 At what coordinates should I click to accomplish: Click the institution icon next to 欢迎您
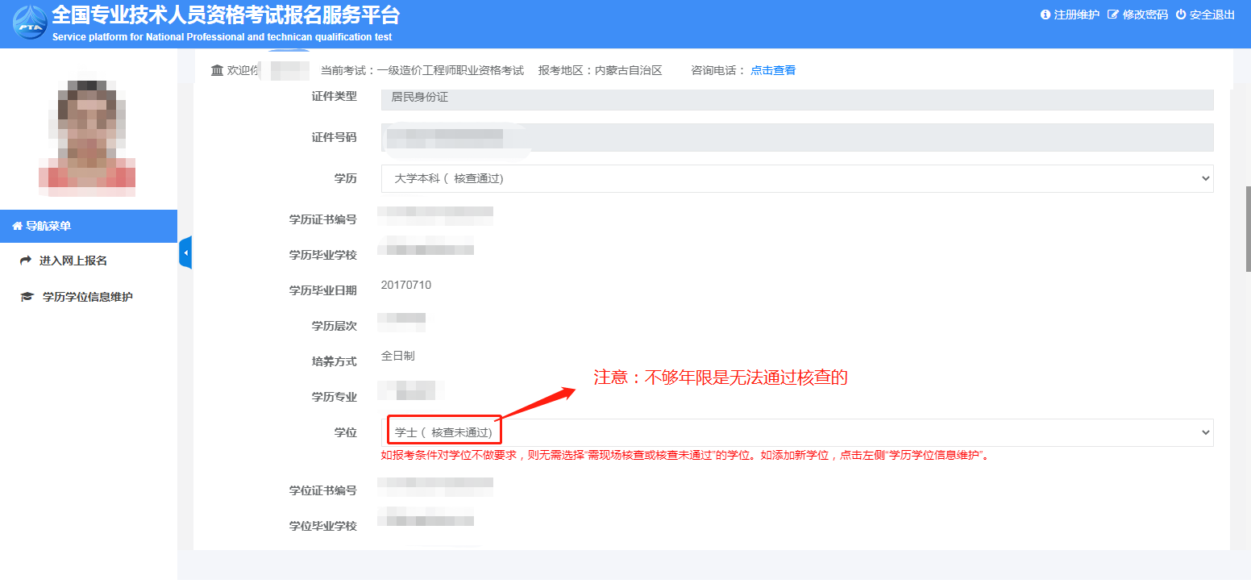[x=217, y=70]
